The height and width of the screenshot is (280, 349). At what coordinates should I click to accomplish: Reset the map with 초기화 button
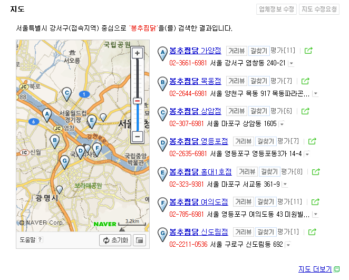point(115,240)
